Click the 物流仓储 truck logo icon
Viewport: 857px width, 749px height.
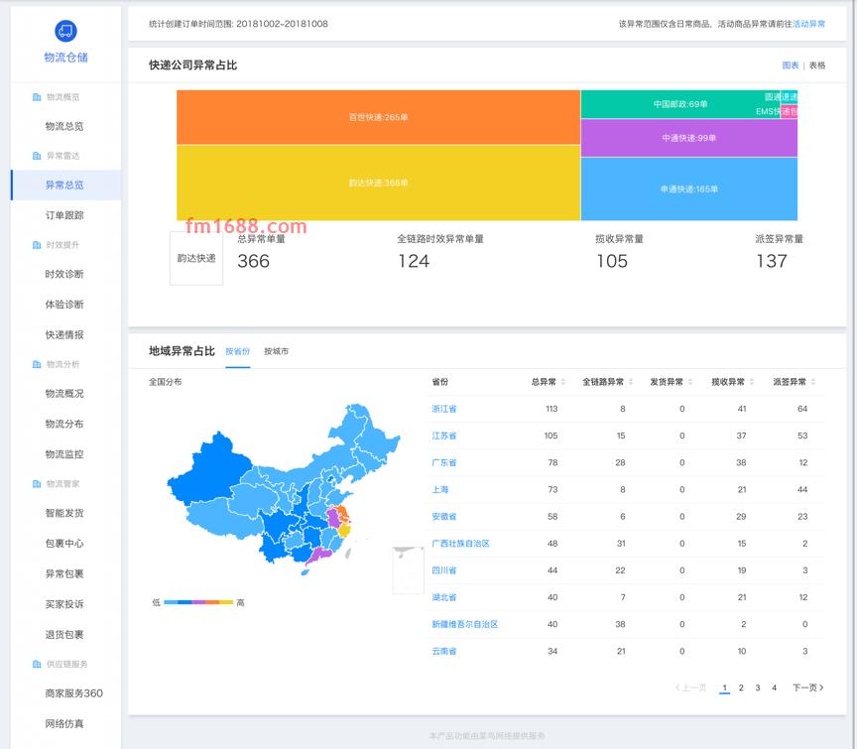pos(65,31)
